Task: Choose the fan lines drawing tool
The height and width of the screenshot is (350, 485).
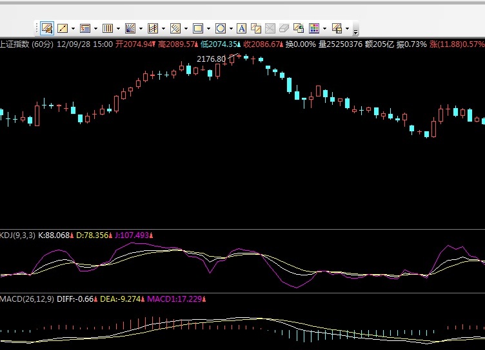Action: [130, 28]
